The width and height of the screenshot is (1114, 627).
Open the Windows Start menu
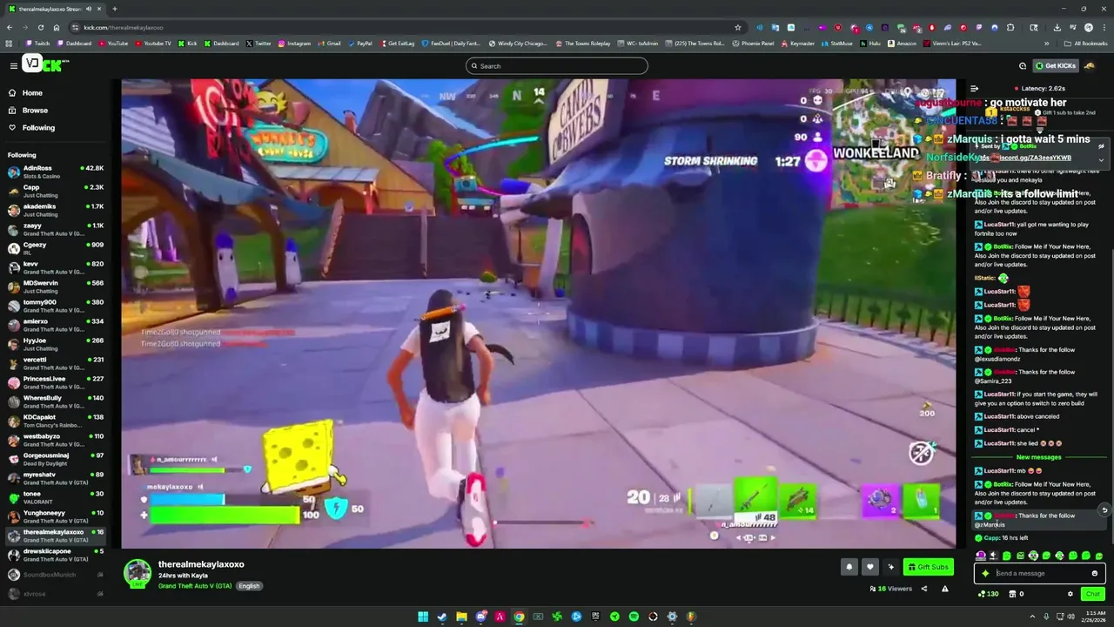pos(423,617)
